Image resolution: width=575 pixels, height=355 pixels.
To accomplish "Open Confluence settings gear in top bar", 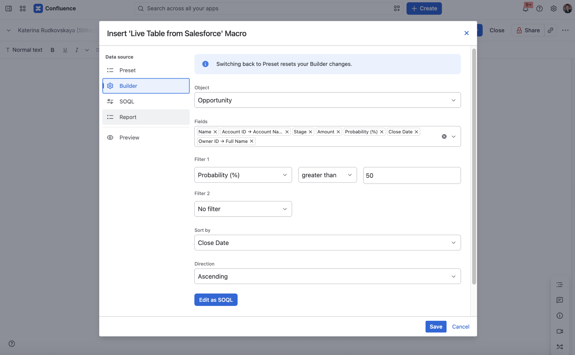I will click(553, 9).
